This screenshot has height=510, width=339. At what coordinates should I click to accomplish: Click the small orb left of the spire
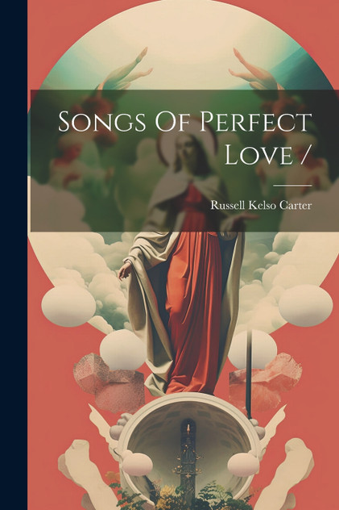(137, 464)
